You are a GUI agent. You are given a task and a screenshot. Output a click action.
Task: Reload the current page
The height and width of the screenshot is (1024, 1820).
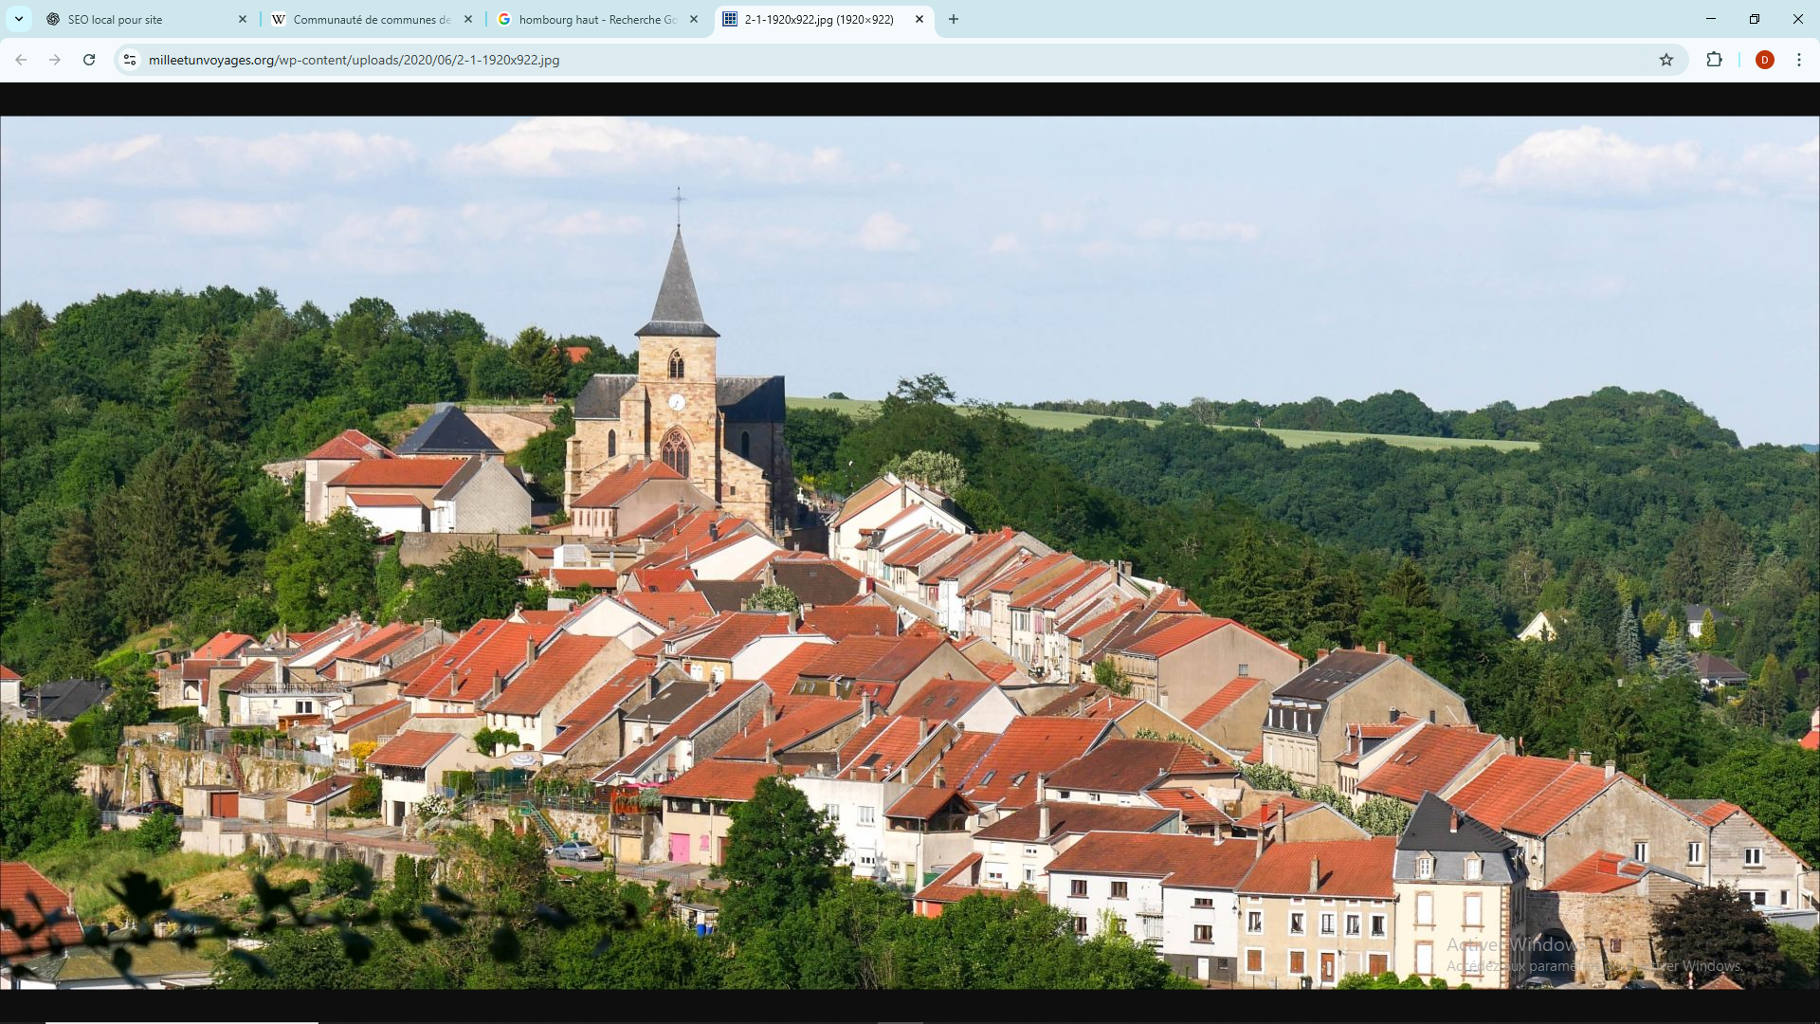click(89, 60)
